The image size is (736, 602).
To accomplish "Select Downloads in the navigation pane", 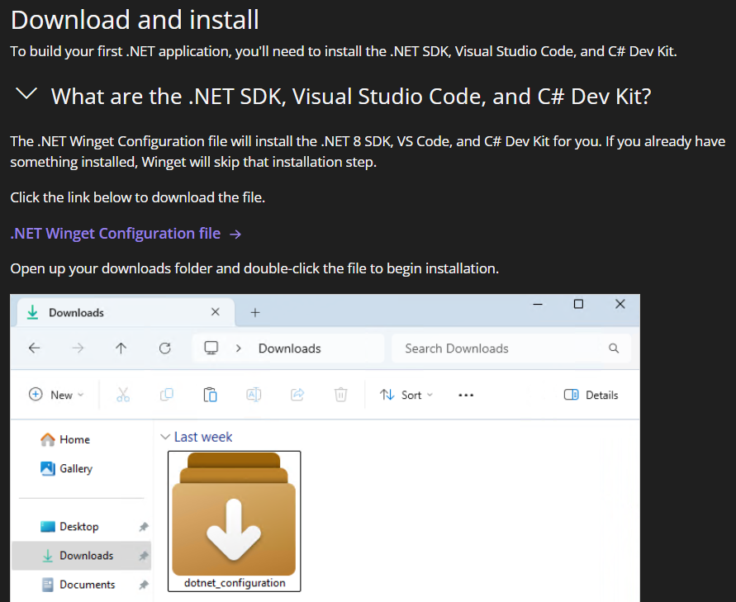I will click(81, 556).
